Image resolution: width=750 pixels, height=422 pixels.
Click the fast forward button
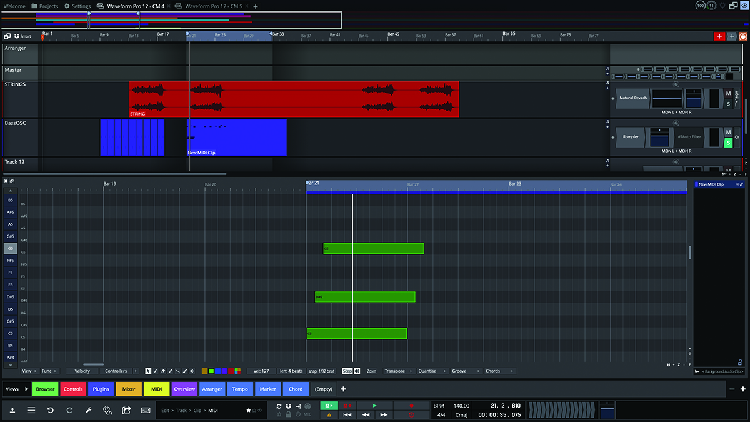pyautogui.click(x=384, y=414)
